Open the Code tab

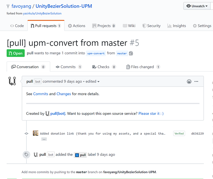point(17,26)
